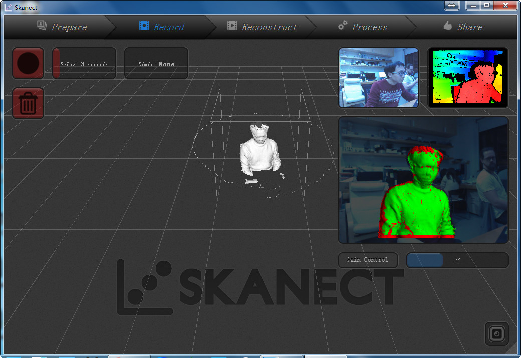The width and height of the screenshot is (521, 358).
Task: Click the white 3D bust model
Action: click(x=260, y=149)
